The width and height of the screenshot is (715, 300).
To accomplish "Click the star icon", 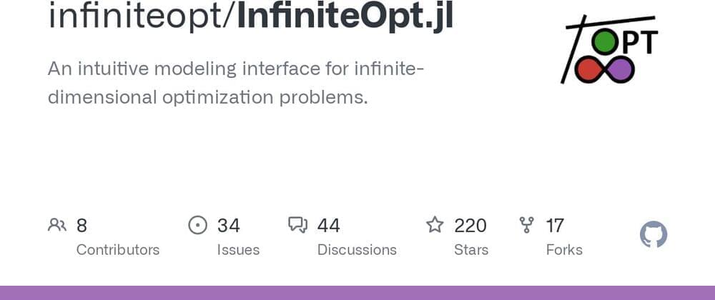I will (x=435, y=226).
